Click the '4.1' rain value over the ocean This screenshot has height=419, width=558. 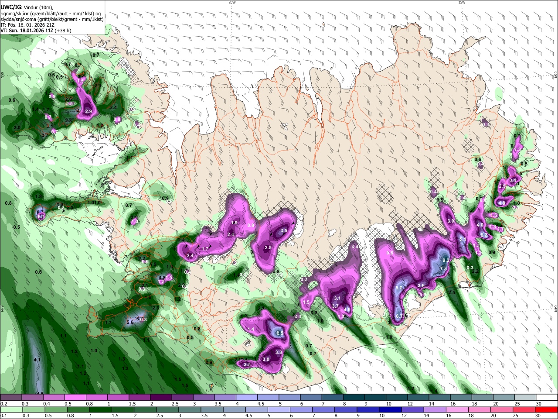pyautogui.click(x=37, y=360)
